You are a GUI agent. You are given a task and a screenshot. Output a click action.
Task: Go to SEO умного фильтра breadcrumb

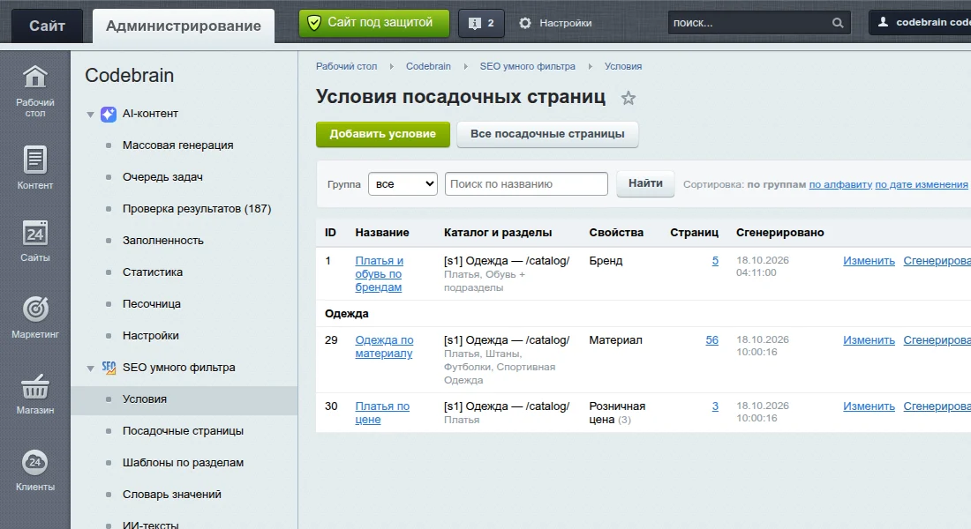[527, 66]
